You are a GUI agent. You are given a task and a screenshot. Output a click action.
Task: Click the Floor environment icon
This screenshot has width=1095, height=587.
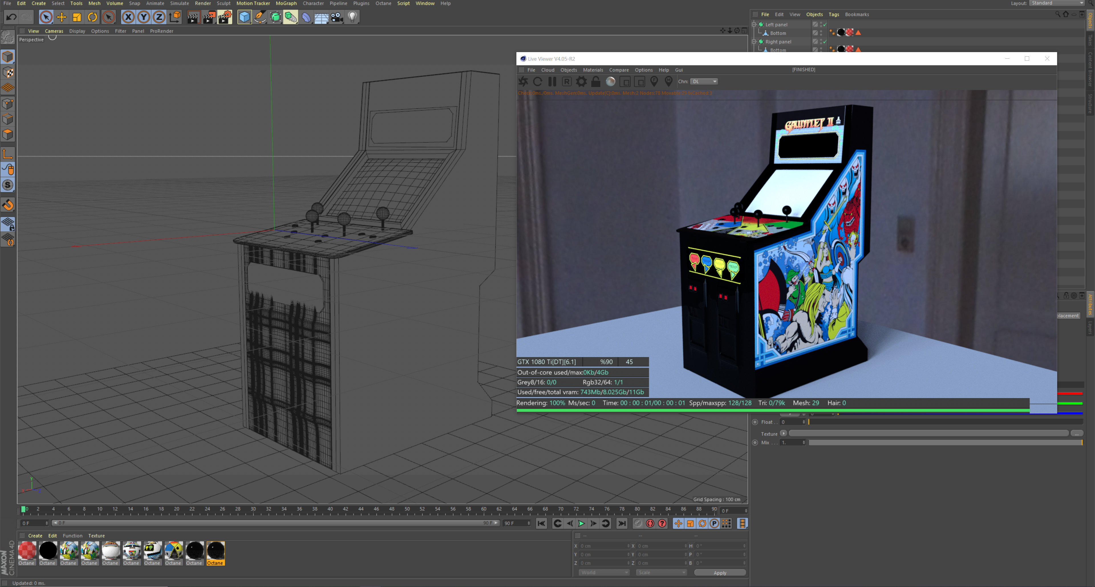pyautogui.click(x=321, y=17)
